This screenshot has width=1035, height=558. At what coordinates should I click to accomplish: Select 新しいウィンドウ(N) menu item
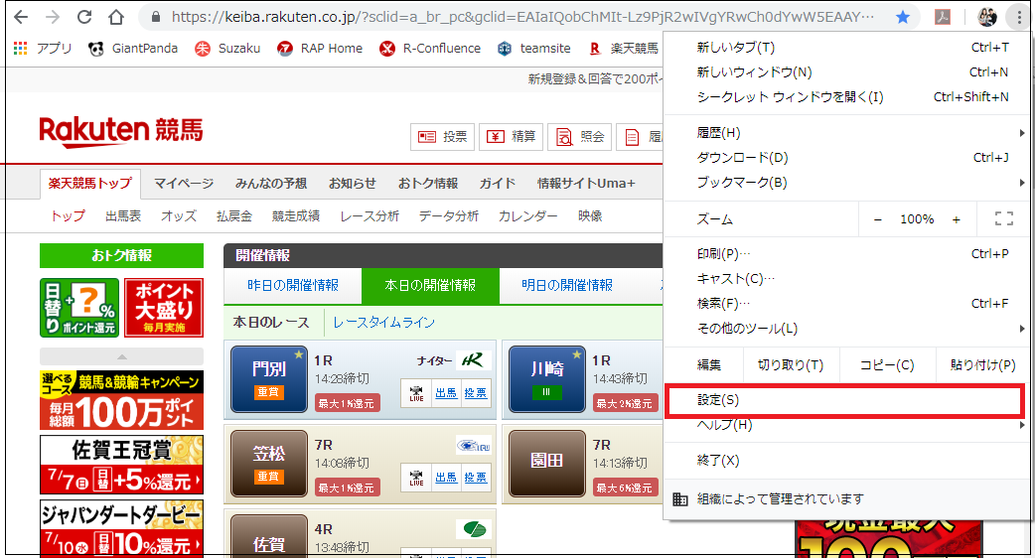click(x=846, y=71)
